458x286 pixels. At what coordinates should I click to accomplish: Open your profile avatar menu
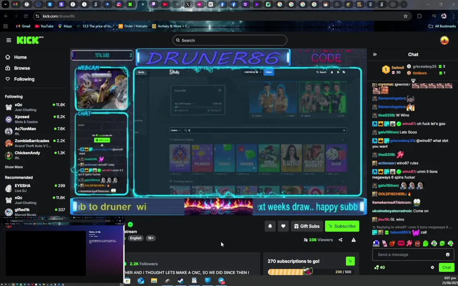(x=444, y=41)
